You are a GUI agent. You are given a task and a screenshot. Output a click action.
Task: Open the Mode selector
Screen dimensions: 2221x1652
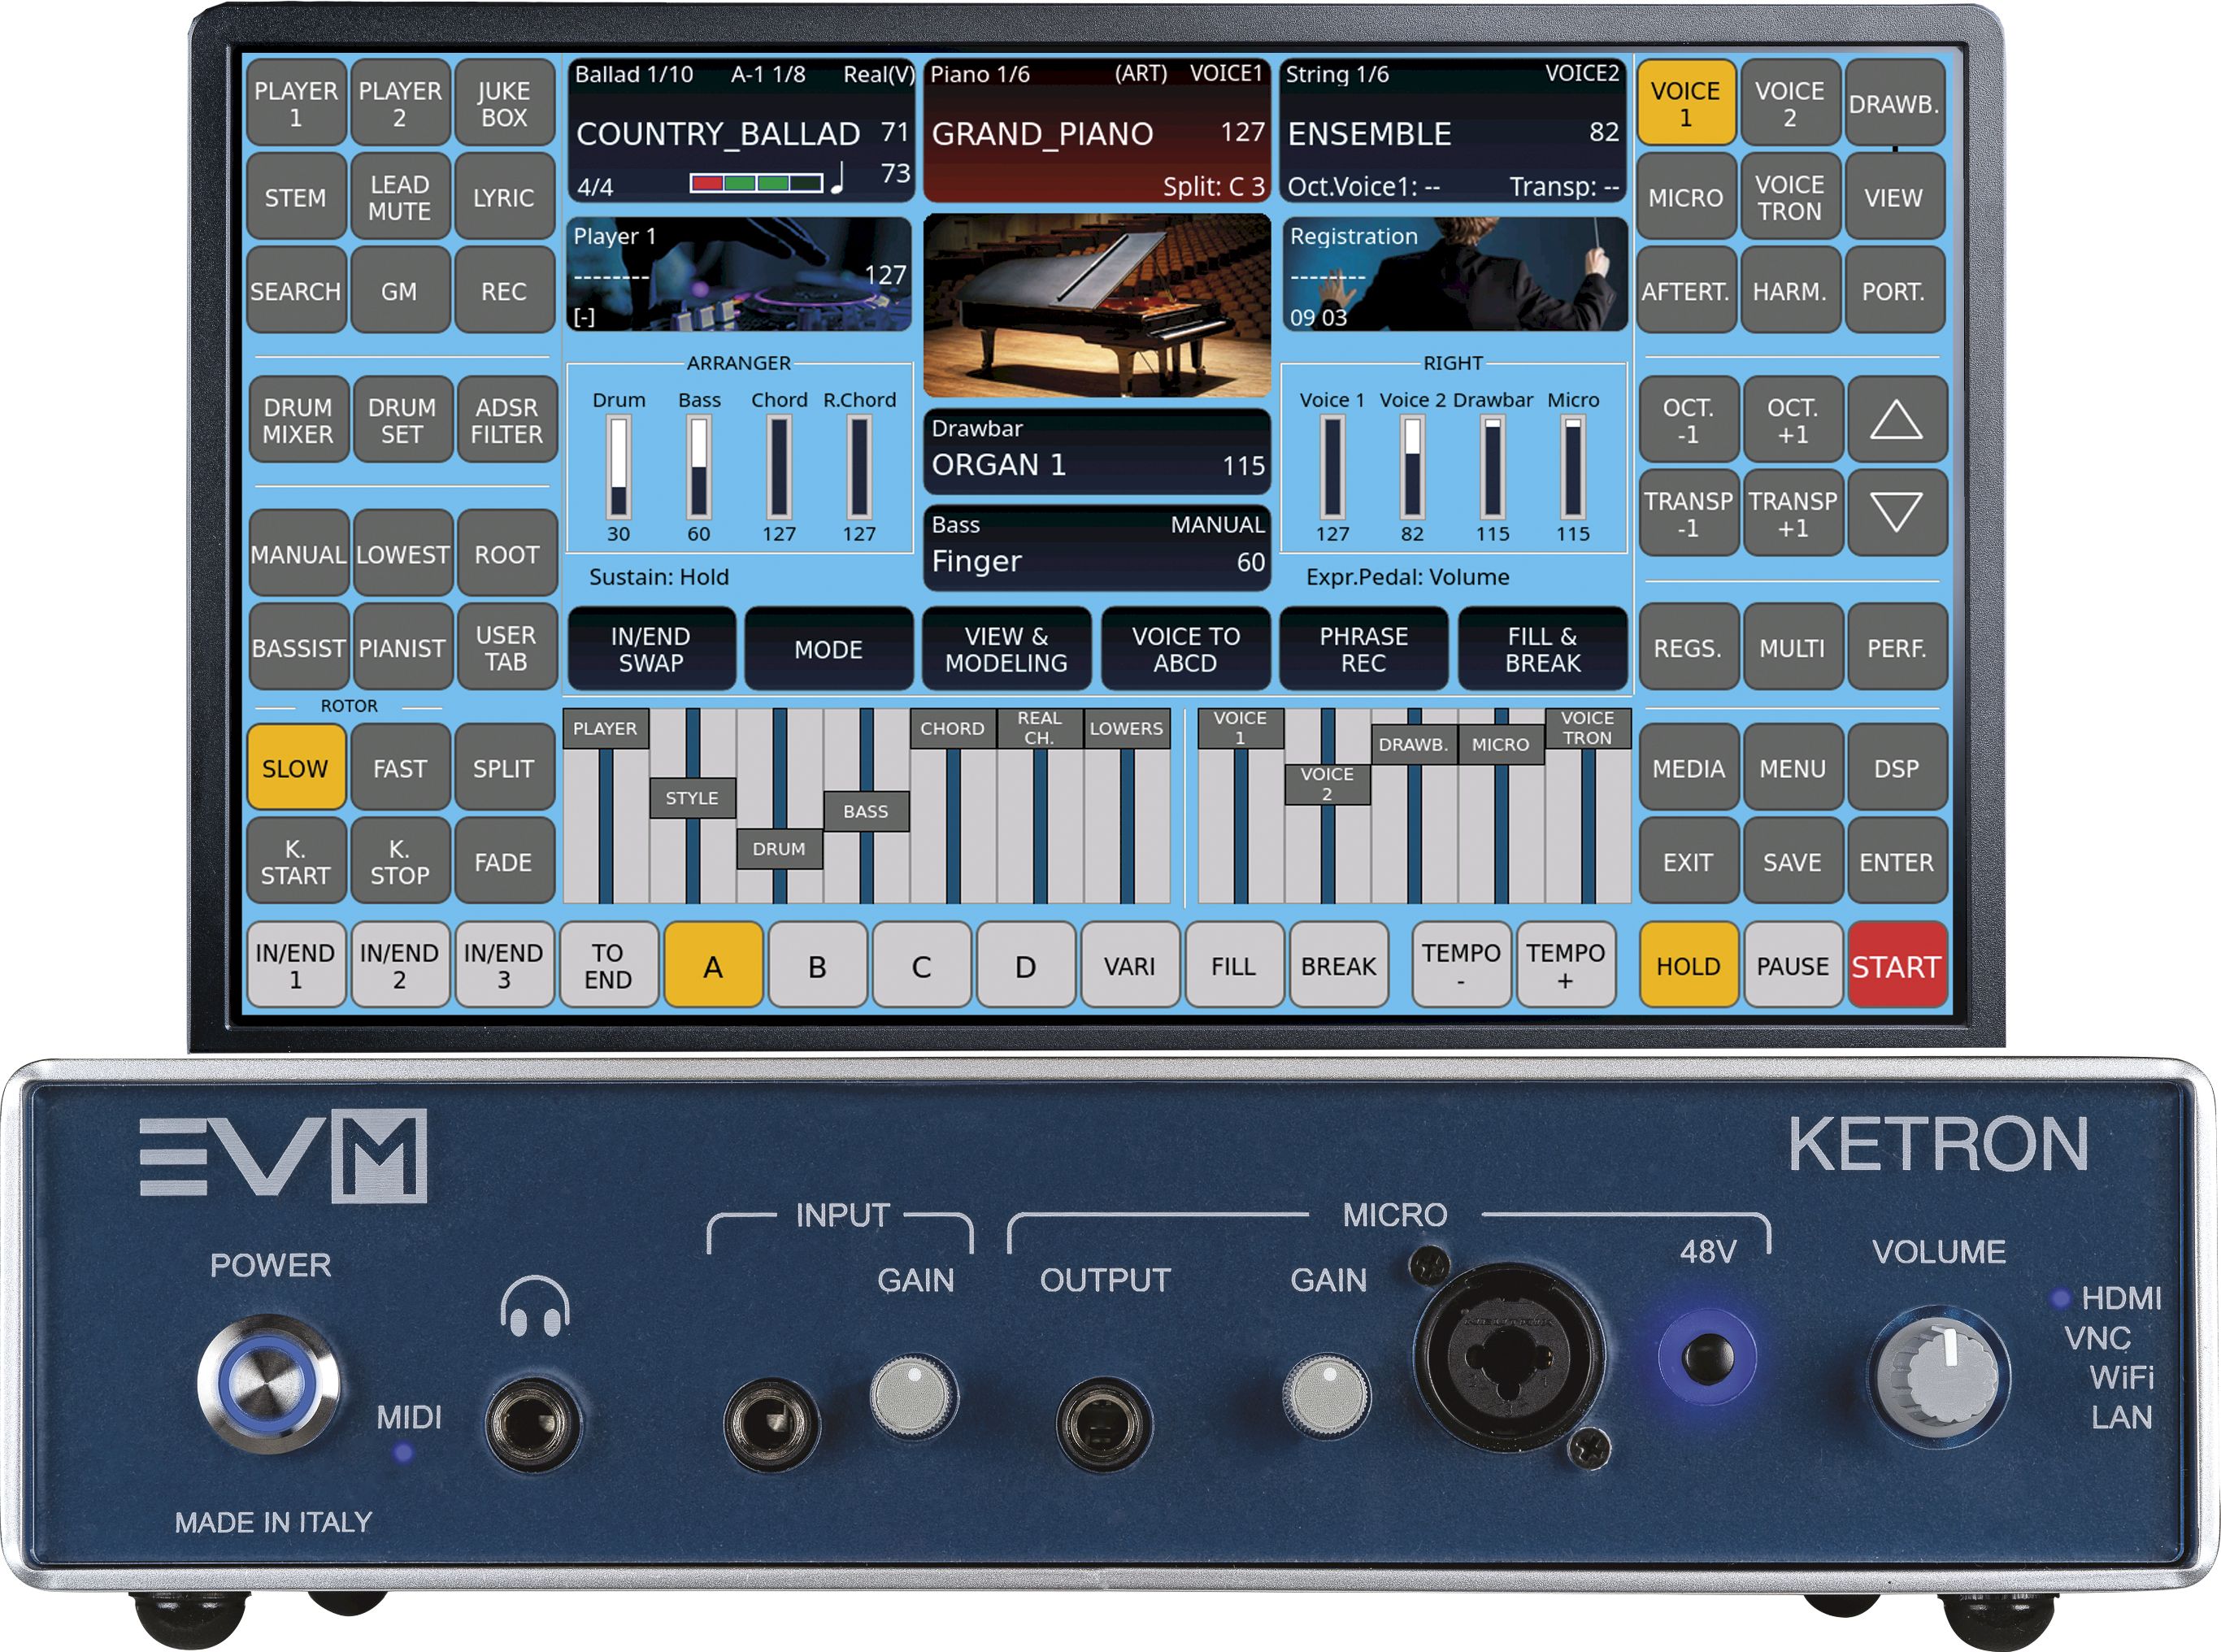(829, 649)
